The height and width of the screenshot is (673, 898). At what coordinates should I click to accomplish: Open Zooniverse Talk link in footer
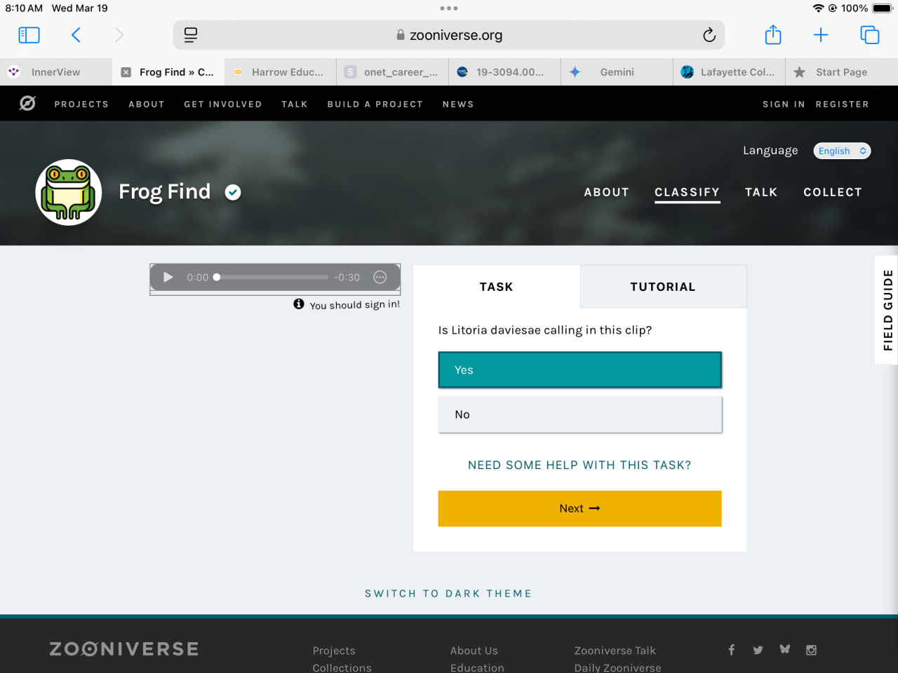click(615, 651)
